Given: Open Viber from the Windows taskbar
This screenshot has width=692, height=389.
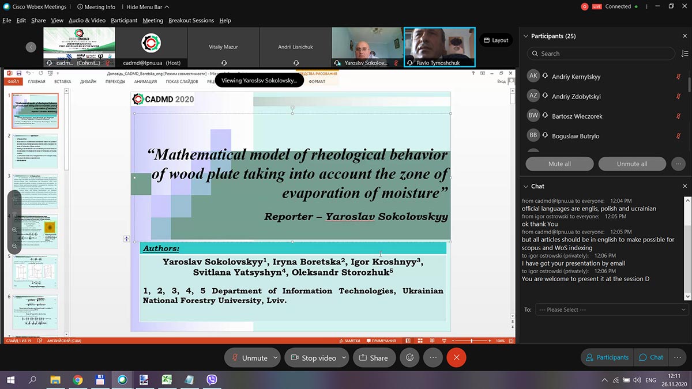Looking at the screenshot, I should point(212,380).
